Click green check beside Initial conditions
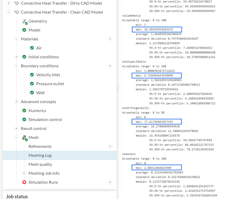This screenshot has width=248, height=199. point(24,57)
